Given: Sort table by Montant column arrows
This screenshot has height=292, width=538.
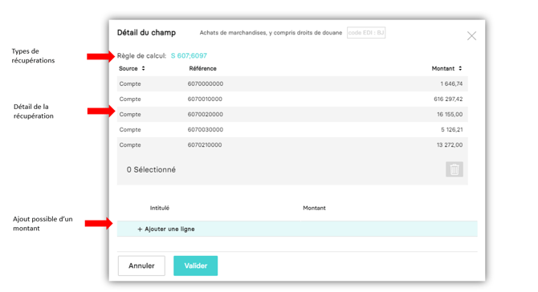Looking at the screenshot, I should coord(460,68).
